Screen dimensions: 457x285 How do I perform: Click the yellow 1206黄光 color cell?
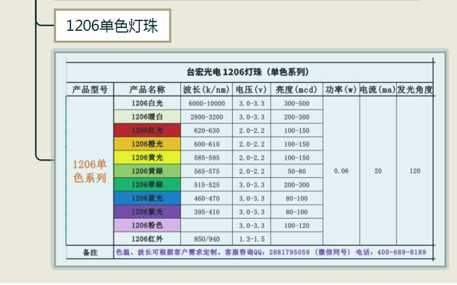coord(148,157)
